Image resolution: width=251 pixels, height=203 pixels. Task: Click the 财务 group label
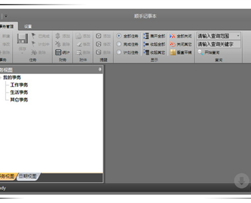(63, 60)
